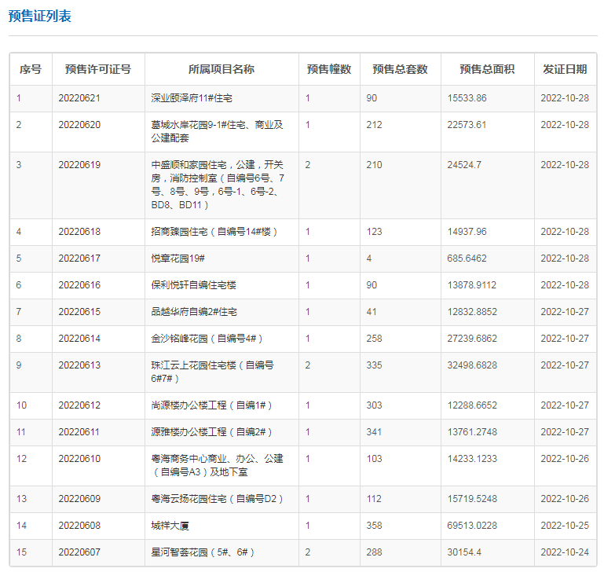Click the 预售幢数 column header

(x=329, y=69)
